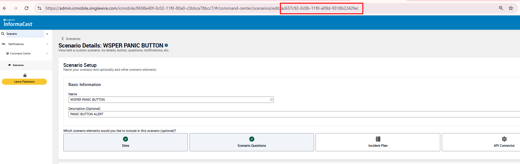Toggle the Scenario Questions element
This screenshot has height=164, width=520.
coord(252,142)
